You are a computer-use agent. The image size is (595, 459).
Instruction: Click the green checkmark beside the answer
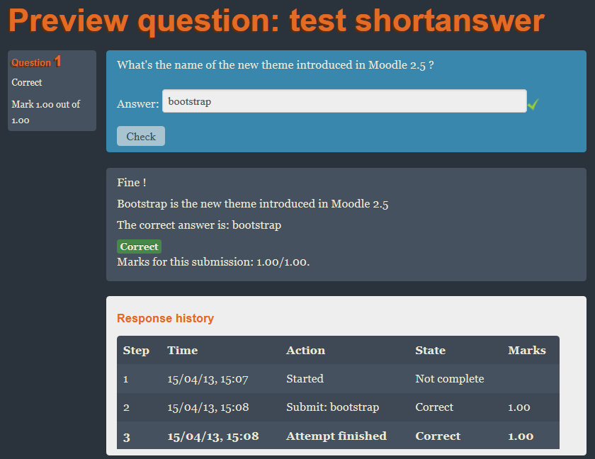pyautogui.click(x=533, y=104)
